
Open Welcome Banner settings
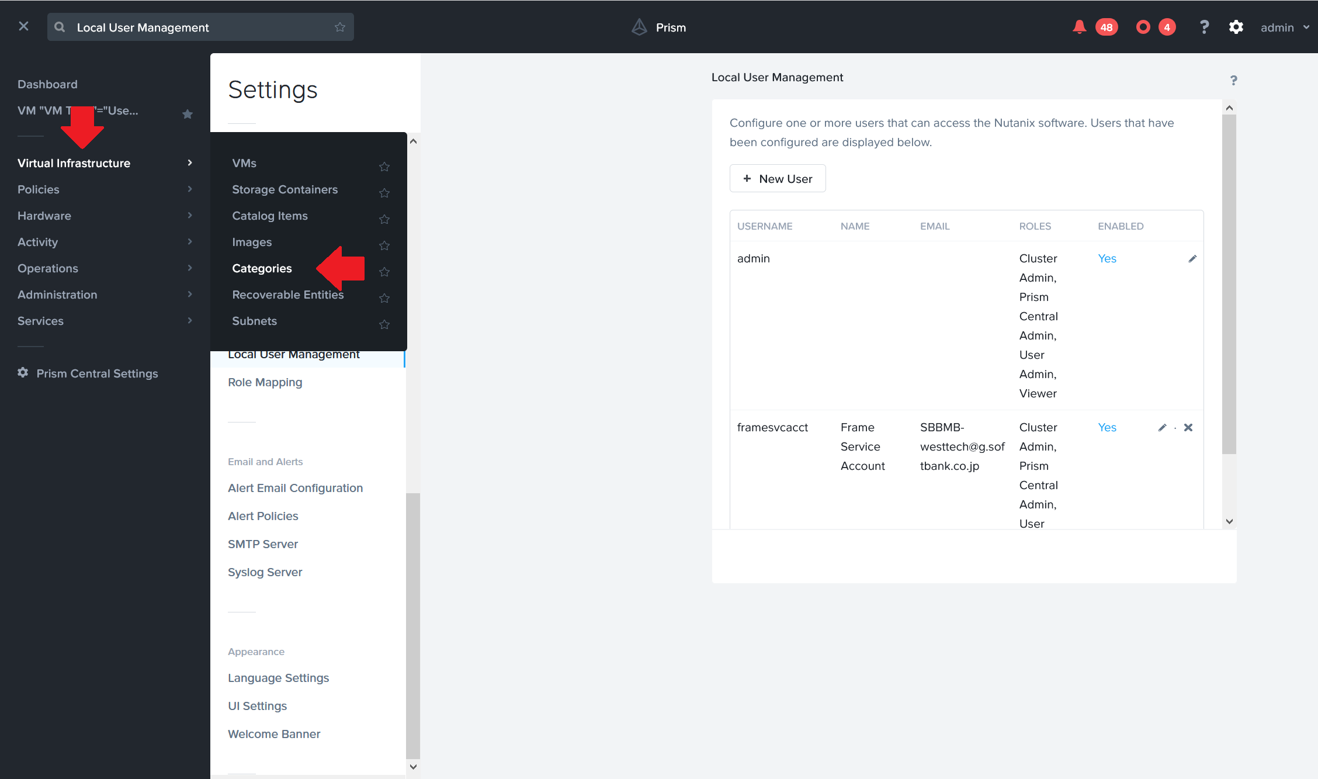pos(274,734)
